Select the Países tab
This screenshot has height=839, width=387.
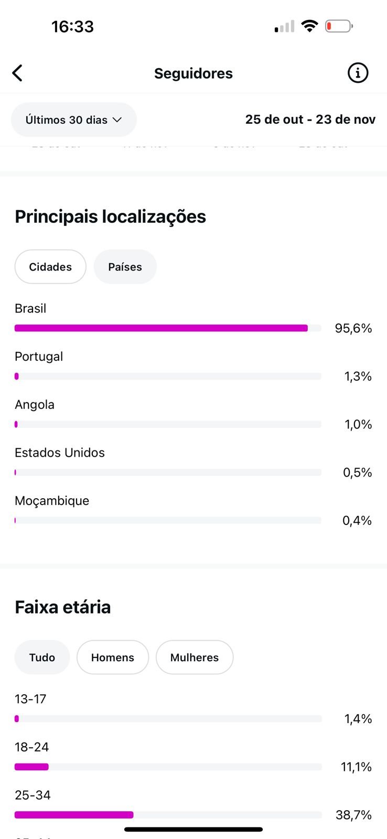click(125, 267)
